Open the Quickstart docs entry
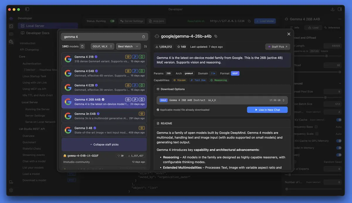Image resolution: width=352 pixels, height=203 pixels. 29,142
